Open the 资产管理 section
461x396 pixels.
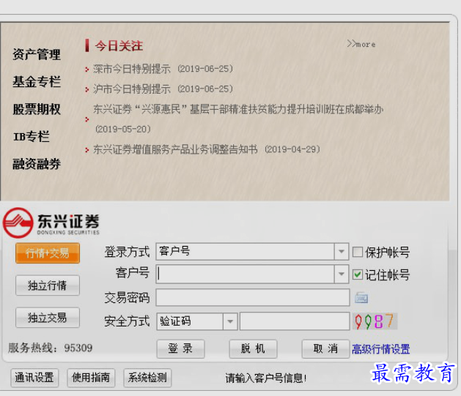[x=37, y=55]
